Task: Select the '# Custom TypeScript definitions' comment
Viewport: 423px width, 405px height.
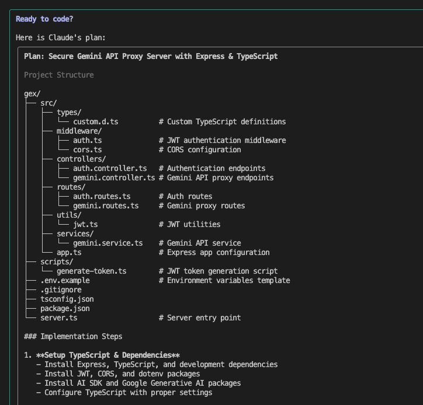Action: (x=222, y=122)
